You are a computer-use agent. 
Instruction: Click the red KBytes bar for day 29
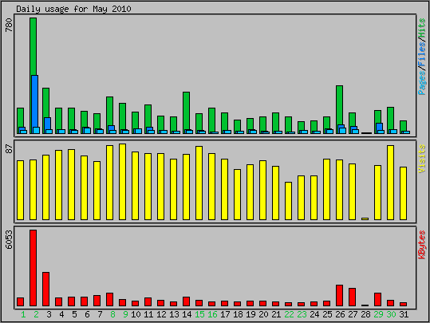377,299
